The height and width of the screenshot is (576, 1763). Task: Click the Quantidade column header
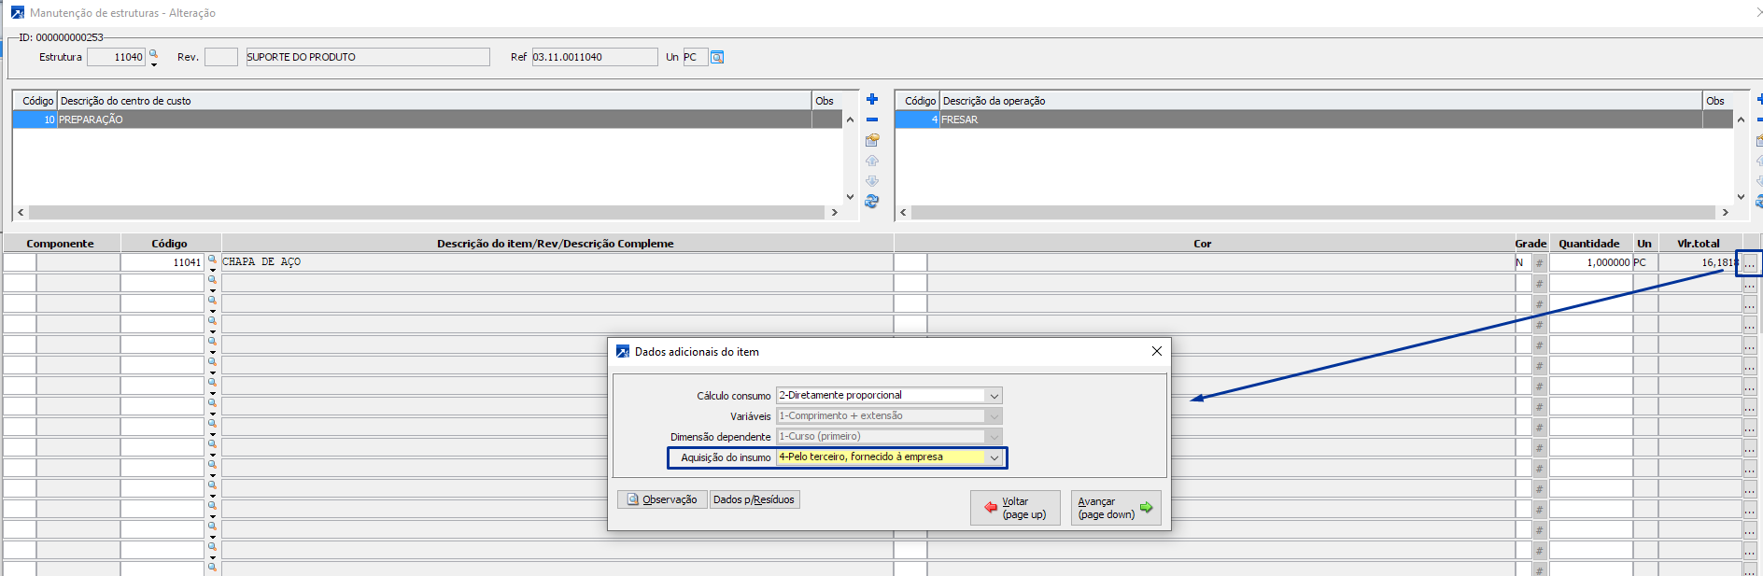click(x=1589, y=244)
